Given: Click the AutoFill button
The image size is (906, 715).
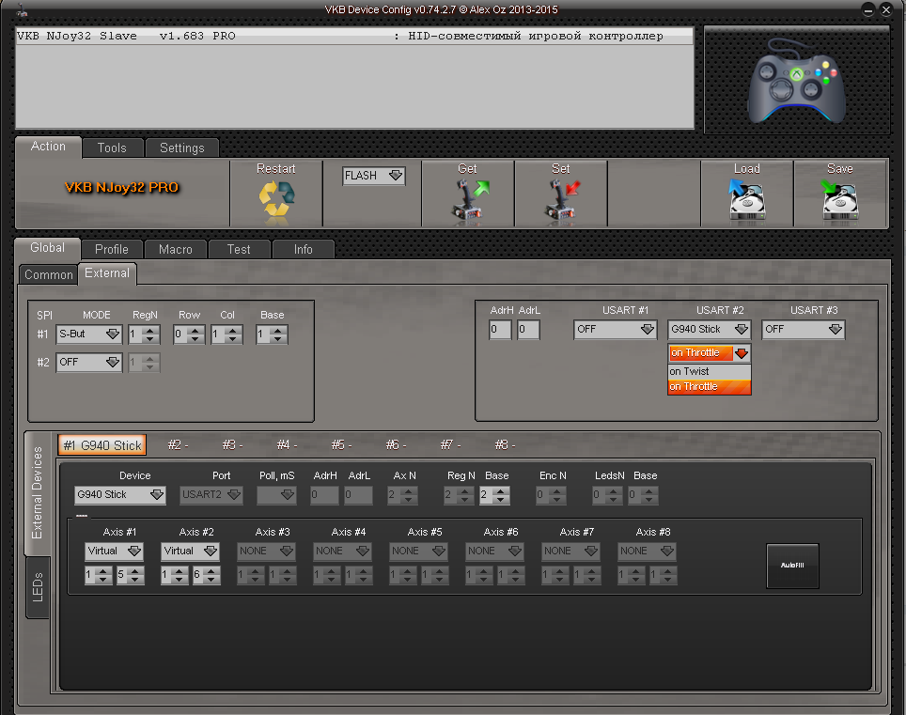Looking at the screenshot, I should coord(793,566).
